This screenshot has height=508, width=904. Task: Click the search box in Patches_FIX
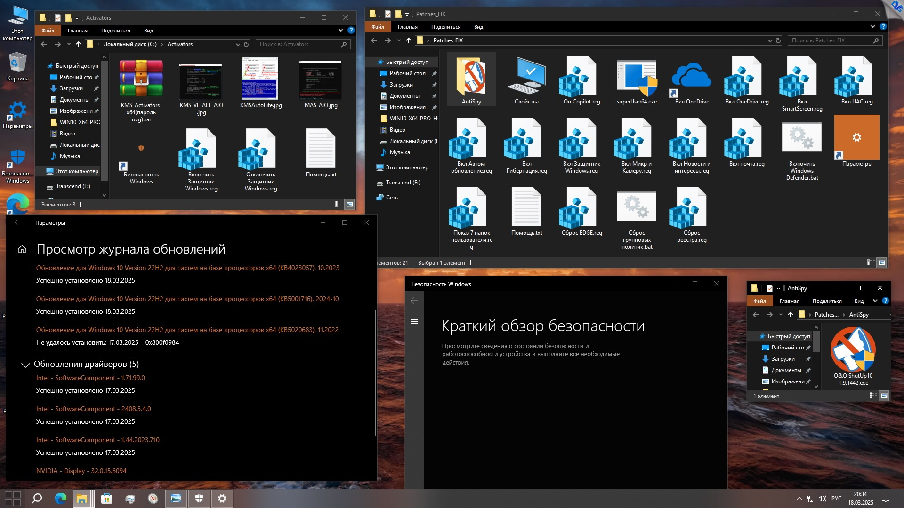click(x=831, y=40)
